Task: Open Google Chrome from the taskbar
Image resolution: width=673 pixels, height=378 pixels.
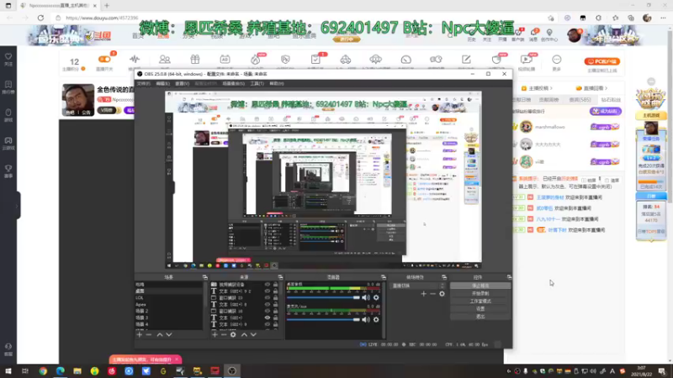Action: click(x=43, y=370)
